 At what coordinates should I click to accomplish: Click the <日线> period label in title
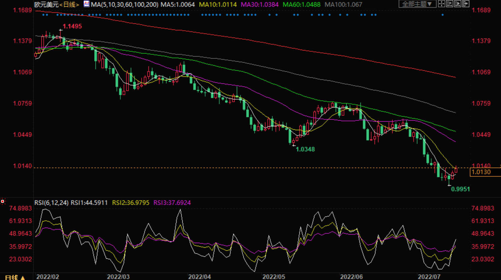tap(69, 5)
